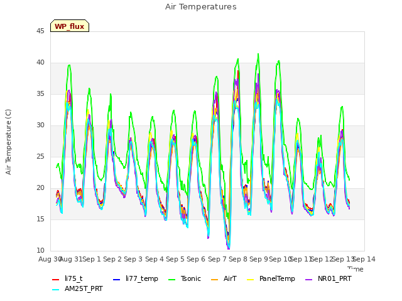Click the Time axis label
The image size is (402, 301).
(x=356, y=269)
